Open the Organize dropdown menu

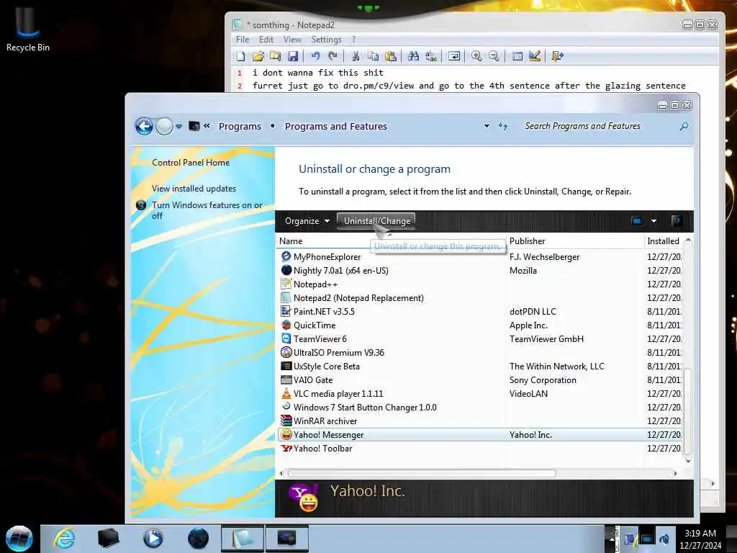click(x=307, y=221)
